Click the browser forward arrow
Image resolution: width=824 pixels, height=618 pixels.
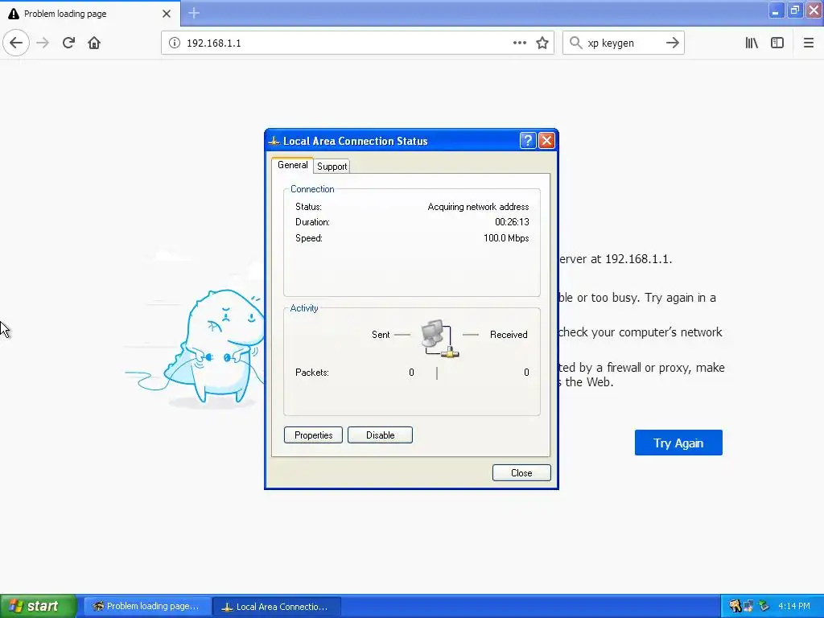(43, 43)
